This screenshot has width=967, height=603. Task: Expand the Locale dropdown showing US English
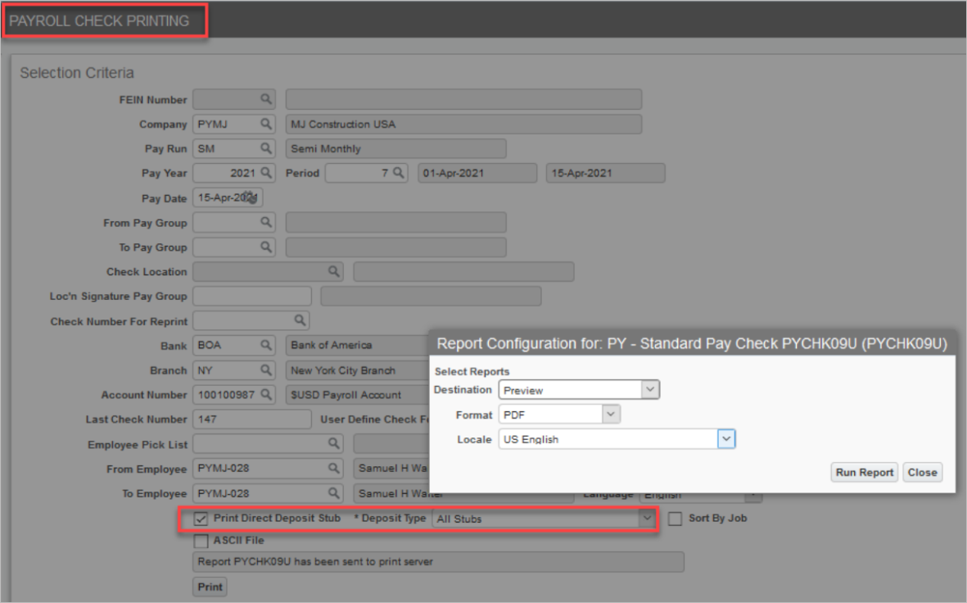click(726, 439)
